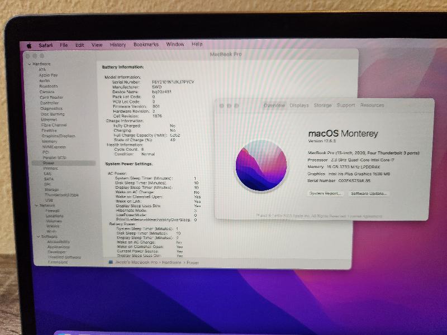
Task: Open the View menu
Action: click(97, 45)
